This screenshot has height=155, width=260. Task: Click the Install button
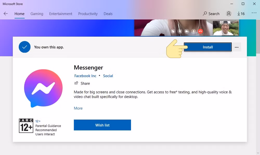(x=208, y=47)
